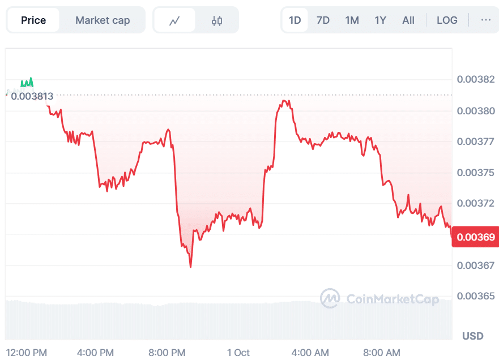Select the Market cap tab
The image size is (499, 360).
click(103, 20)
